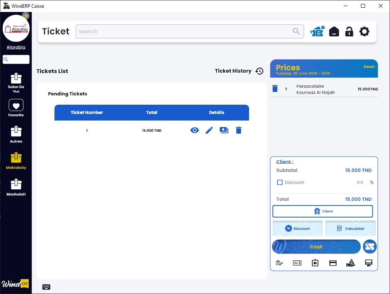Click the voucher card ribbon payment icon
The image size is (390, 294).
(x=369, y=263)
